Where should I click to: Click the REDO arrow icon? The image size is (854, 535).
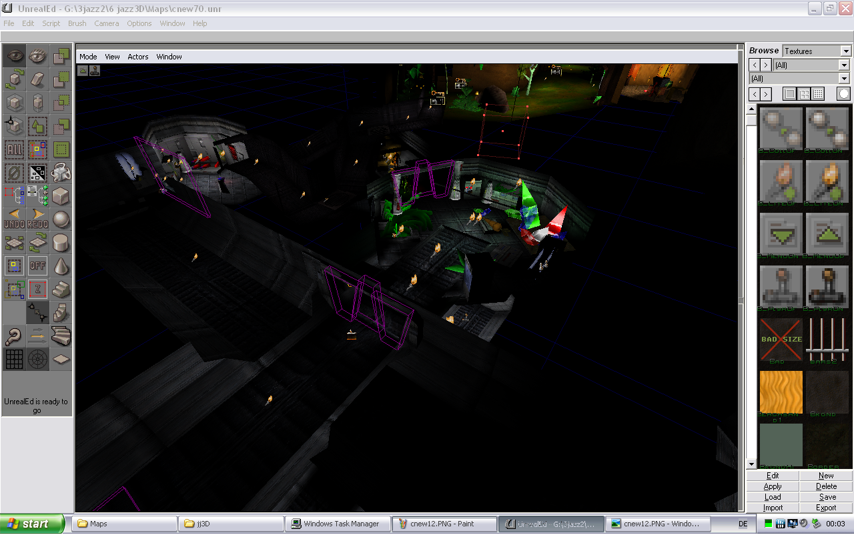(x=38, y=219)
